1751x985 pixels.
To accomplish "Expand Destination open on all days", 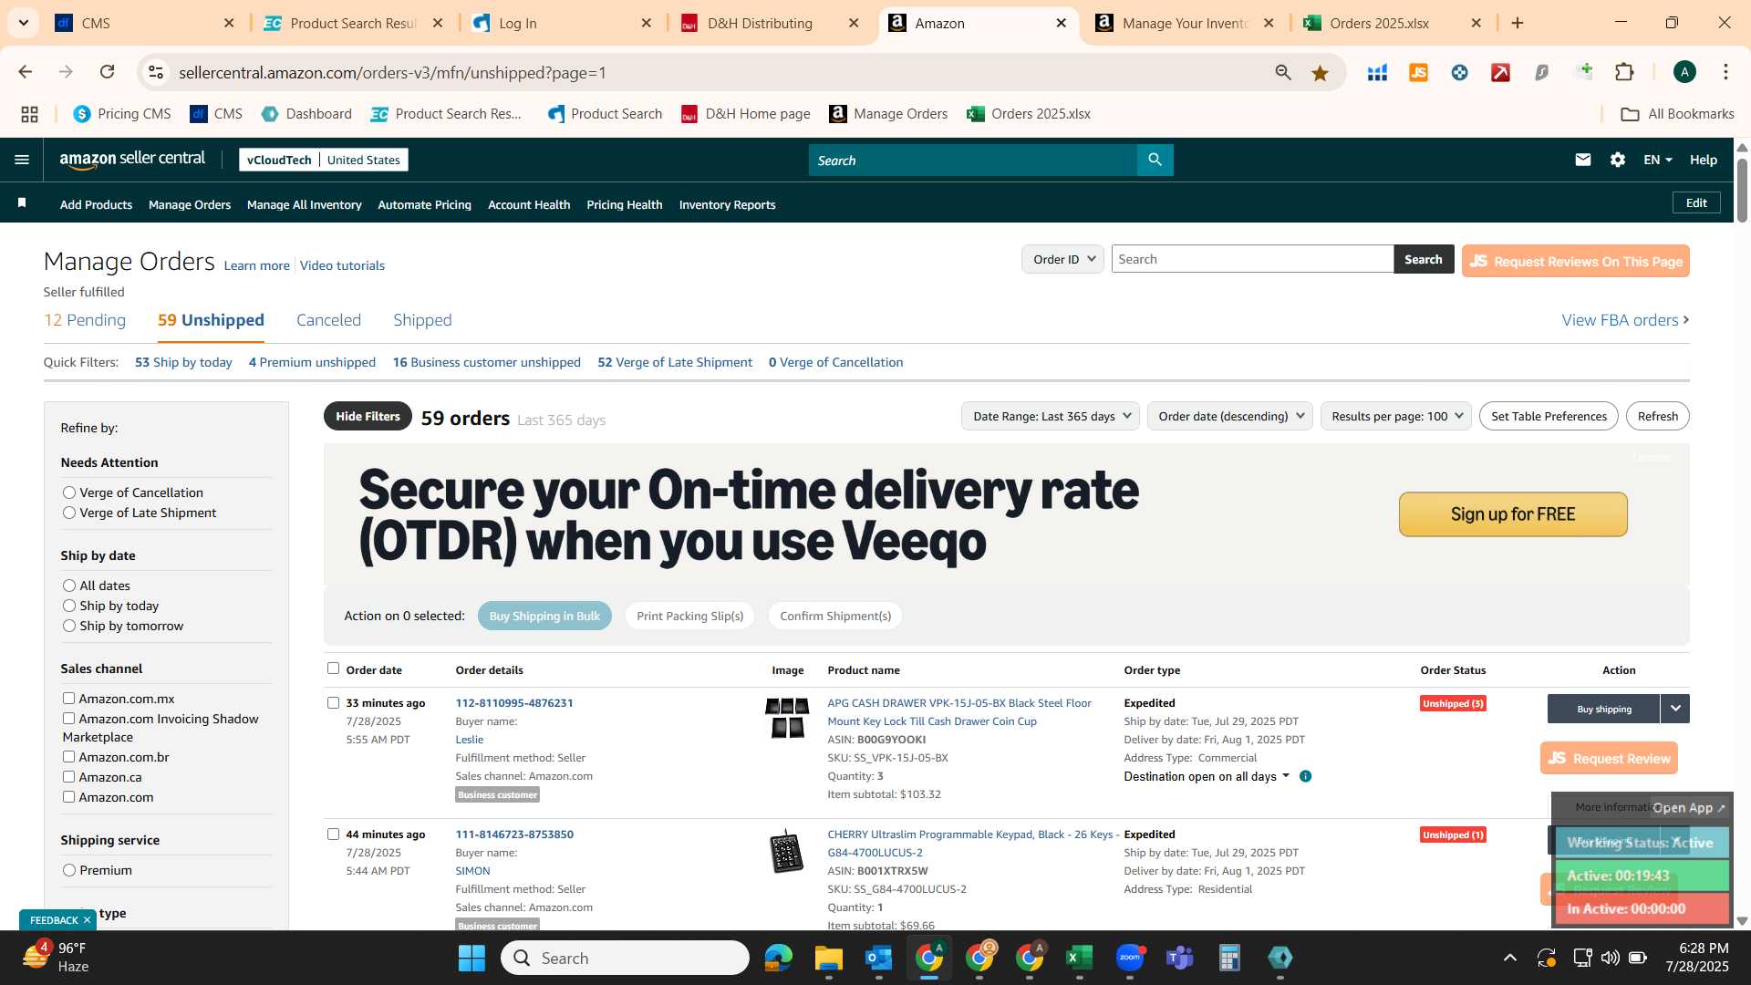I will [x=1207, y=776].
